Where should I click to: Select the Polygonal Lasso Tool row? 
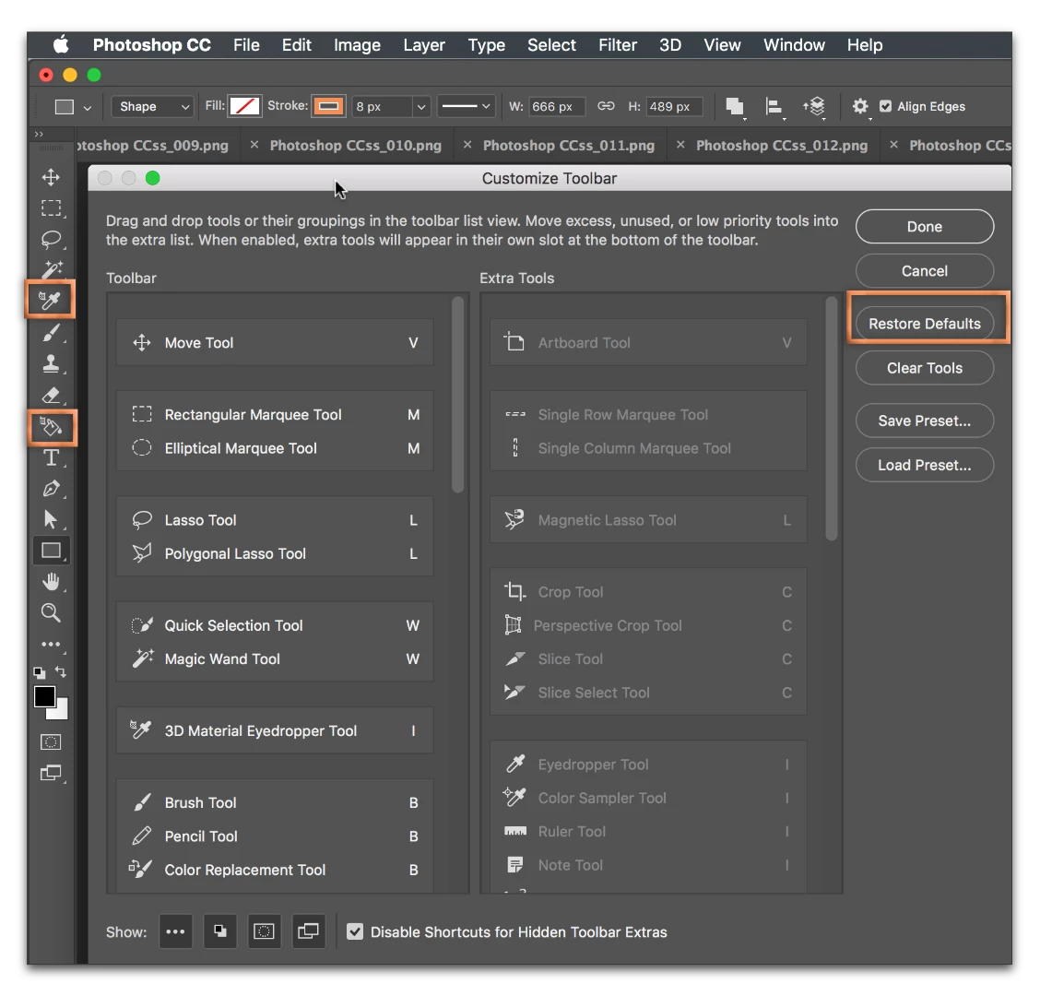tap(275, 553)
